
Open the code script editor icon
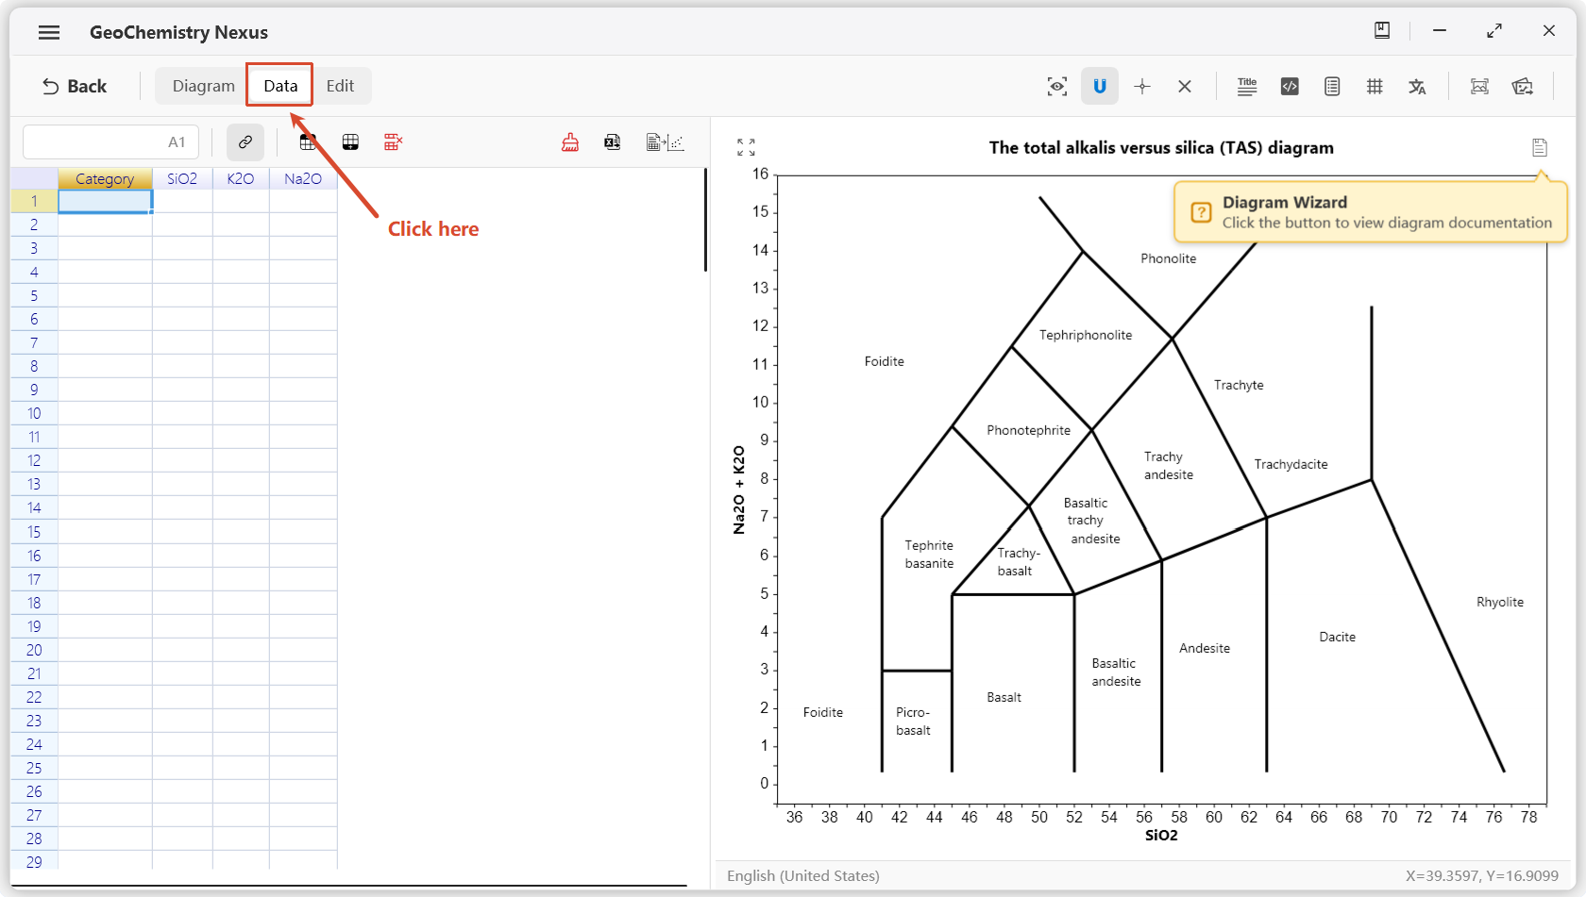[1290, 87]
